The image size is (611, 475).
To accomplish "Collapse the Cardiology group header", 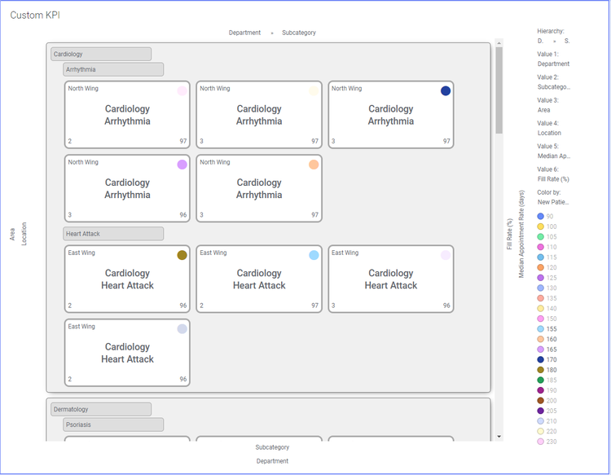I will (101, 54).
